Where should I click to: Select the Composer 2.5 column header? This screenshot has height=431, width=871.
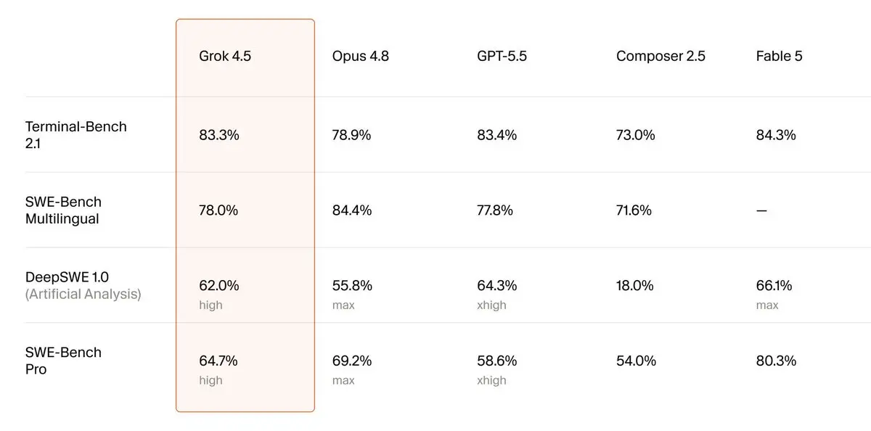661,56
